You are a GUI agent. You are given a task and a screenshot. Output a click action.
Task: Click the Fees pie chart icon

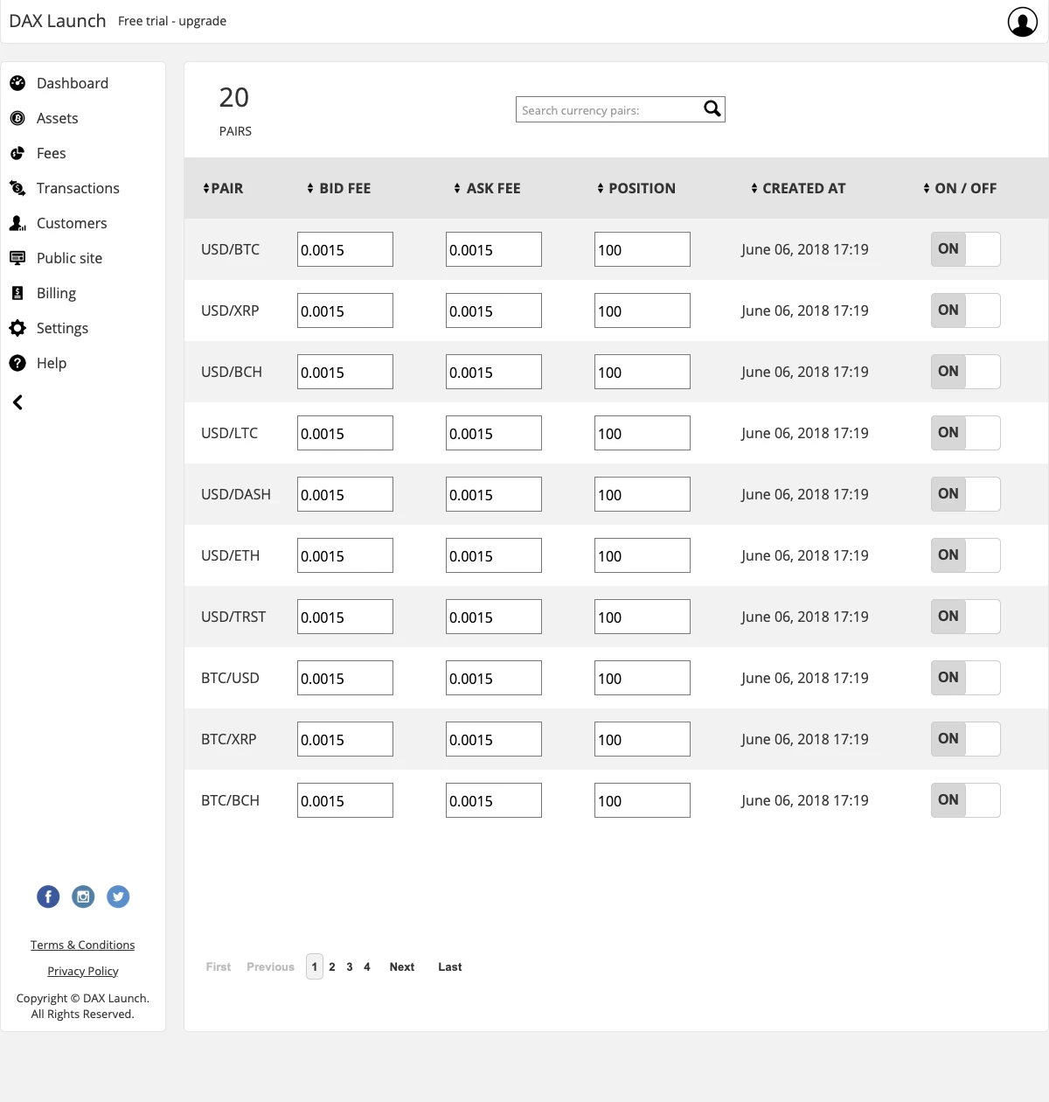pyautogui.click(x=17, y=153)
